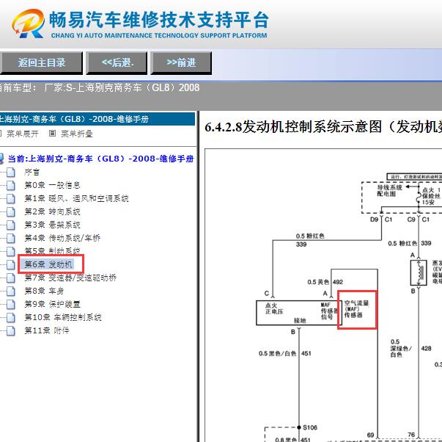Viewport: 442px width, 442px height.
Task: Click the page icon beside 第8章 车身
Action: coord(11,291)
